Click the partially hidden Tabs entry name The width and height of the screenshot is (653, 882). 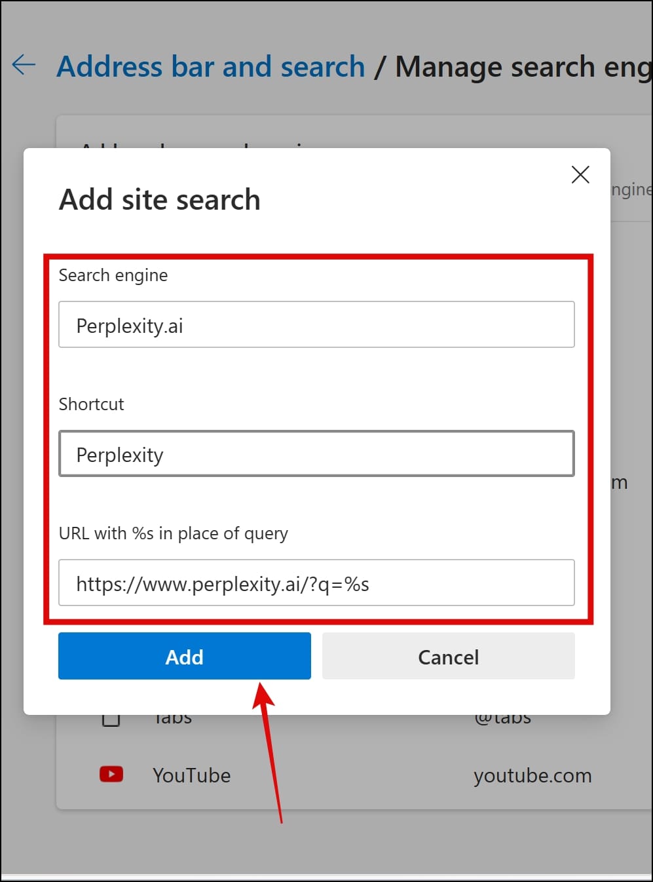pos(173,720)
